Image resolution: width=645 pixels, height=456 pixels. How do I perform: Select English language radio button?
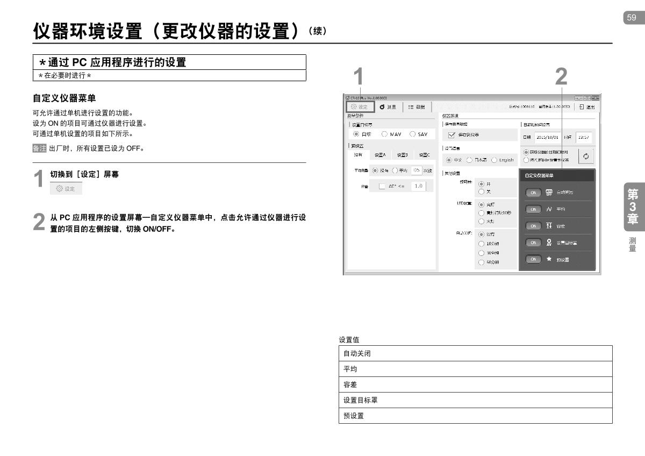click(494, 160)
